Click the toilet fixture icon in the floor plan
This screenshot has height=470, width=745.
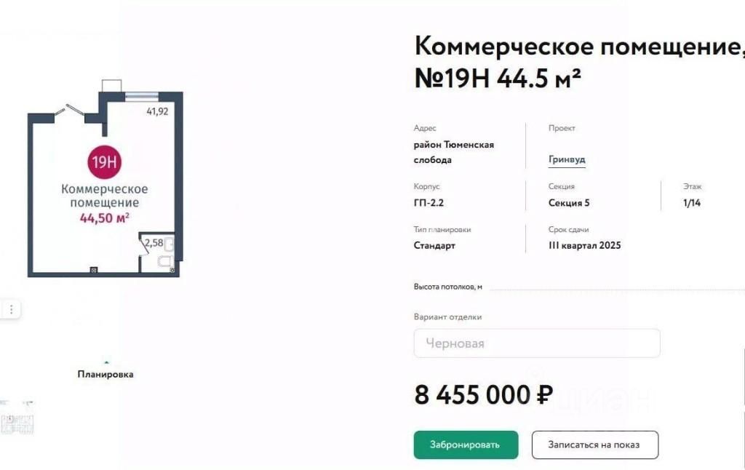165,261
